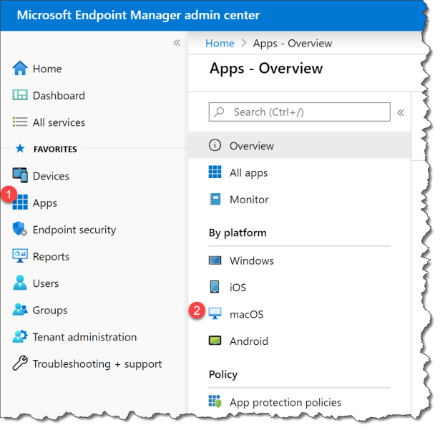Click the Apps grid icon in sidebar
Screen dimensions: 440x430
pyautogui.click(x=20, y=202)
